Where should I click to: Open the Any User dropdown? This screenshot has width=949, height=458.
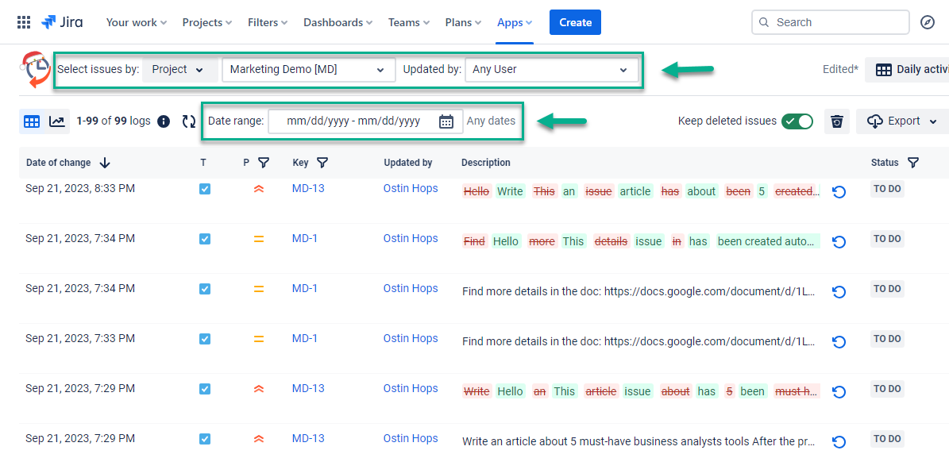[550, 70]
